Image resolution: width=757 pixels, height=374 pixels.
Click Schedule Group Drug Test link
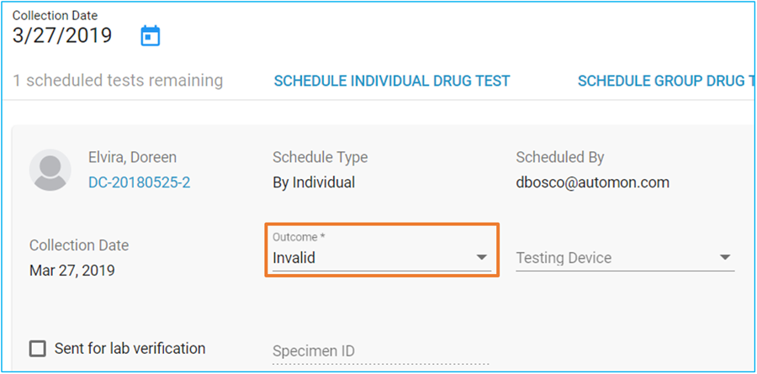click(666, 81)
